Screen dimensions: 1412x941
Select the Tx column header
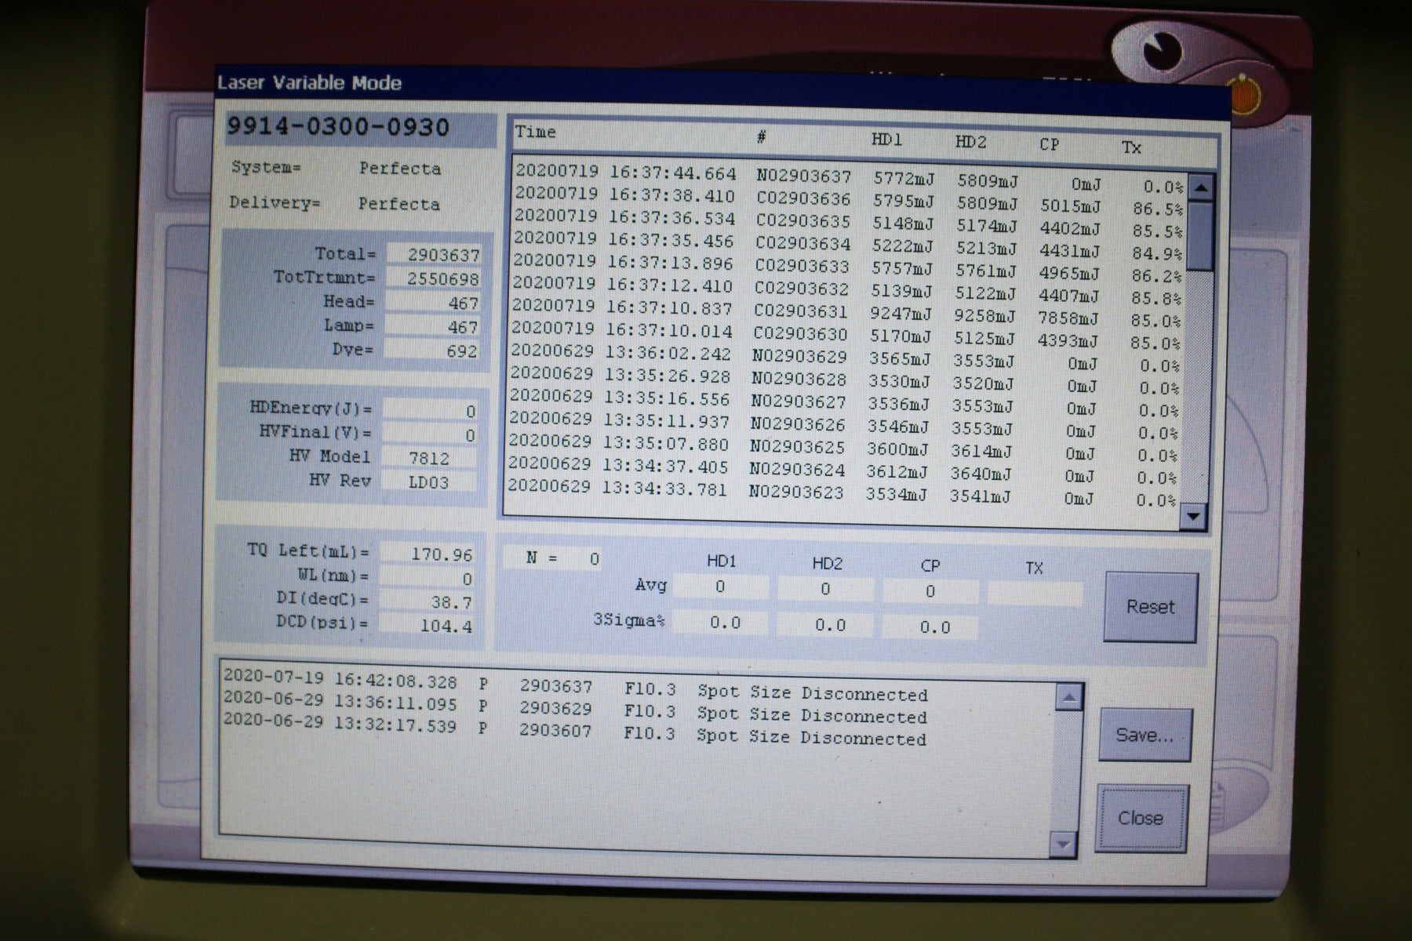1131,147
